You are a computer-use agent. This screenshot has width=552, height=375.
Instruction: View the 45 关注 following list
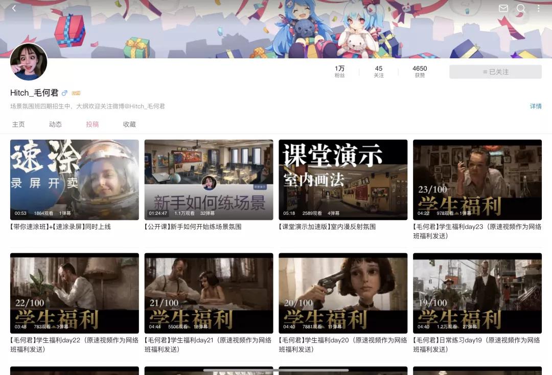click(x=378, y=71)
